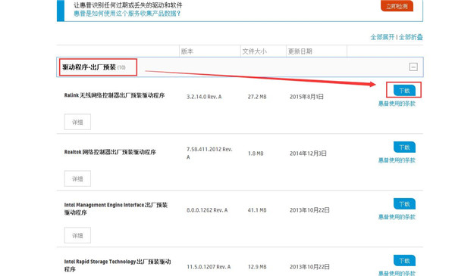Show 详细 for Intel Management Engine Interface
The height and width of the screenshot is (276, 455).
point(77,235)
